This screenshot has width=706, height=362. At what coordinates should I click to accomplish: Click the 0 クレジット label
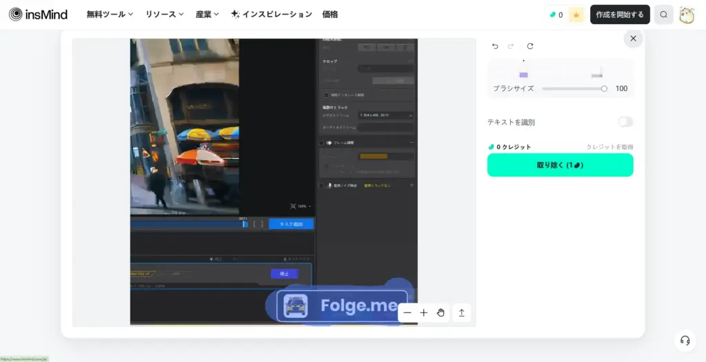point(510,147)
